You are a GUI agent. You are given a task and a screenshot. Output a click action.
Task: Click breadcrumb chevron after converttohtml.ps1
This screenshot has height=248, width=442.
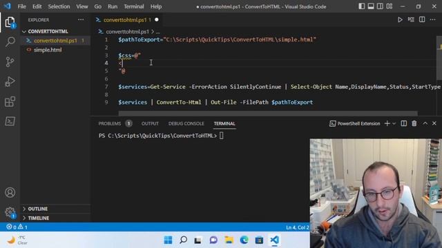pyautogui.click(x=153, y=32)
